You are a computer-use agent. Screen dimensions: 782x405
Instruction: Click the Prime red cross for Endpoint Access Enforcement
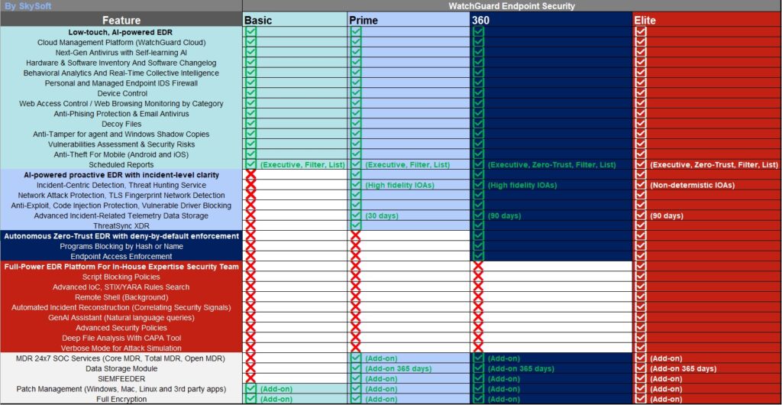click(x=356, y=256)
